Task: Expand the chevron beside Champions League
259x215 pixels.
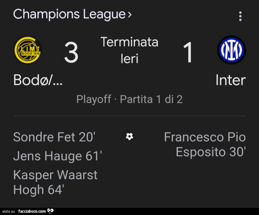Action: point(129,14)
